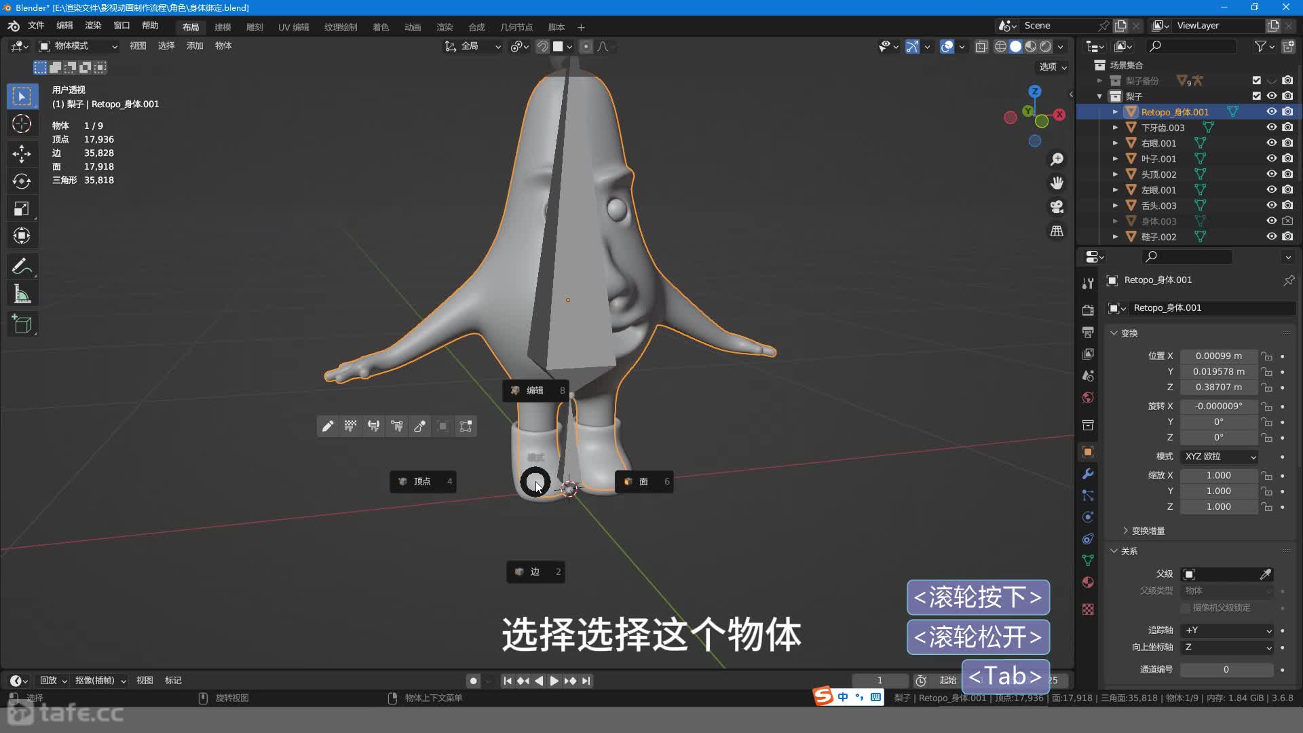Open World properties tab
This screenshot has width=1303, height=733.
(x=1088, y=398)
